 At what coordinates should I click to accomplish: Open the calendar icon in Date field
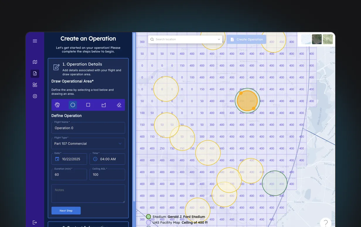pos(57,159)
